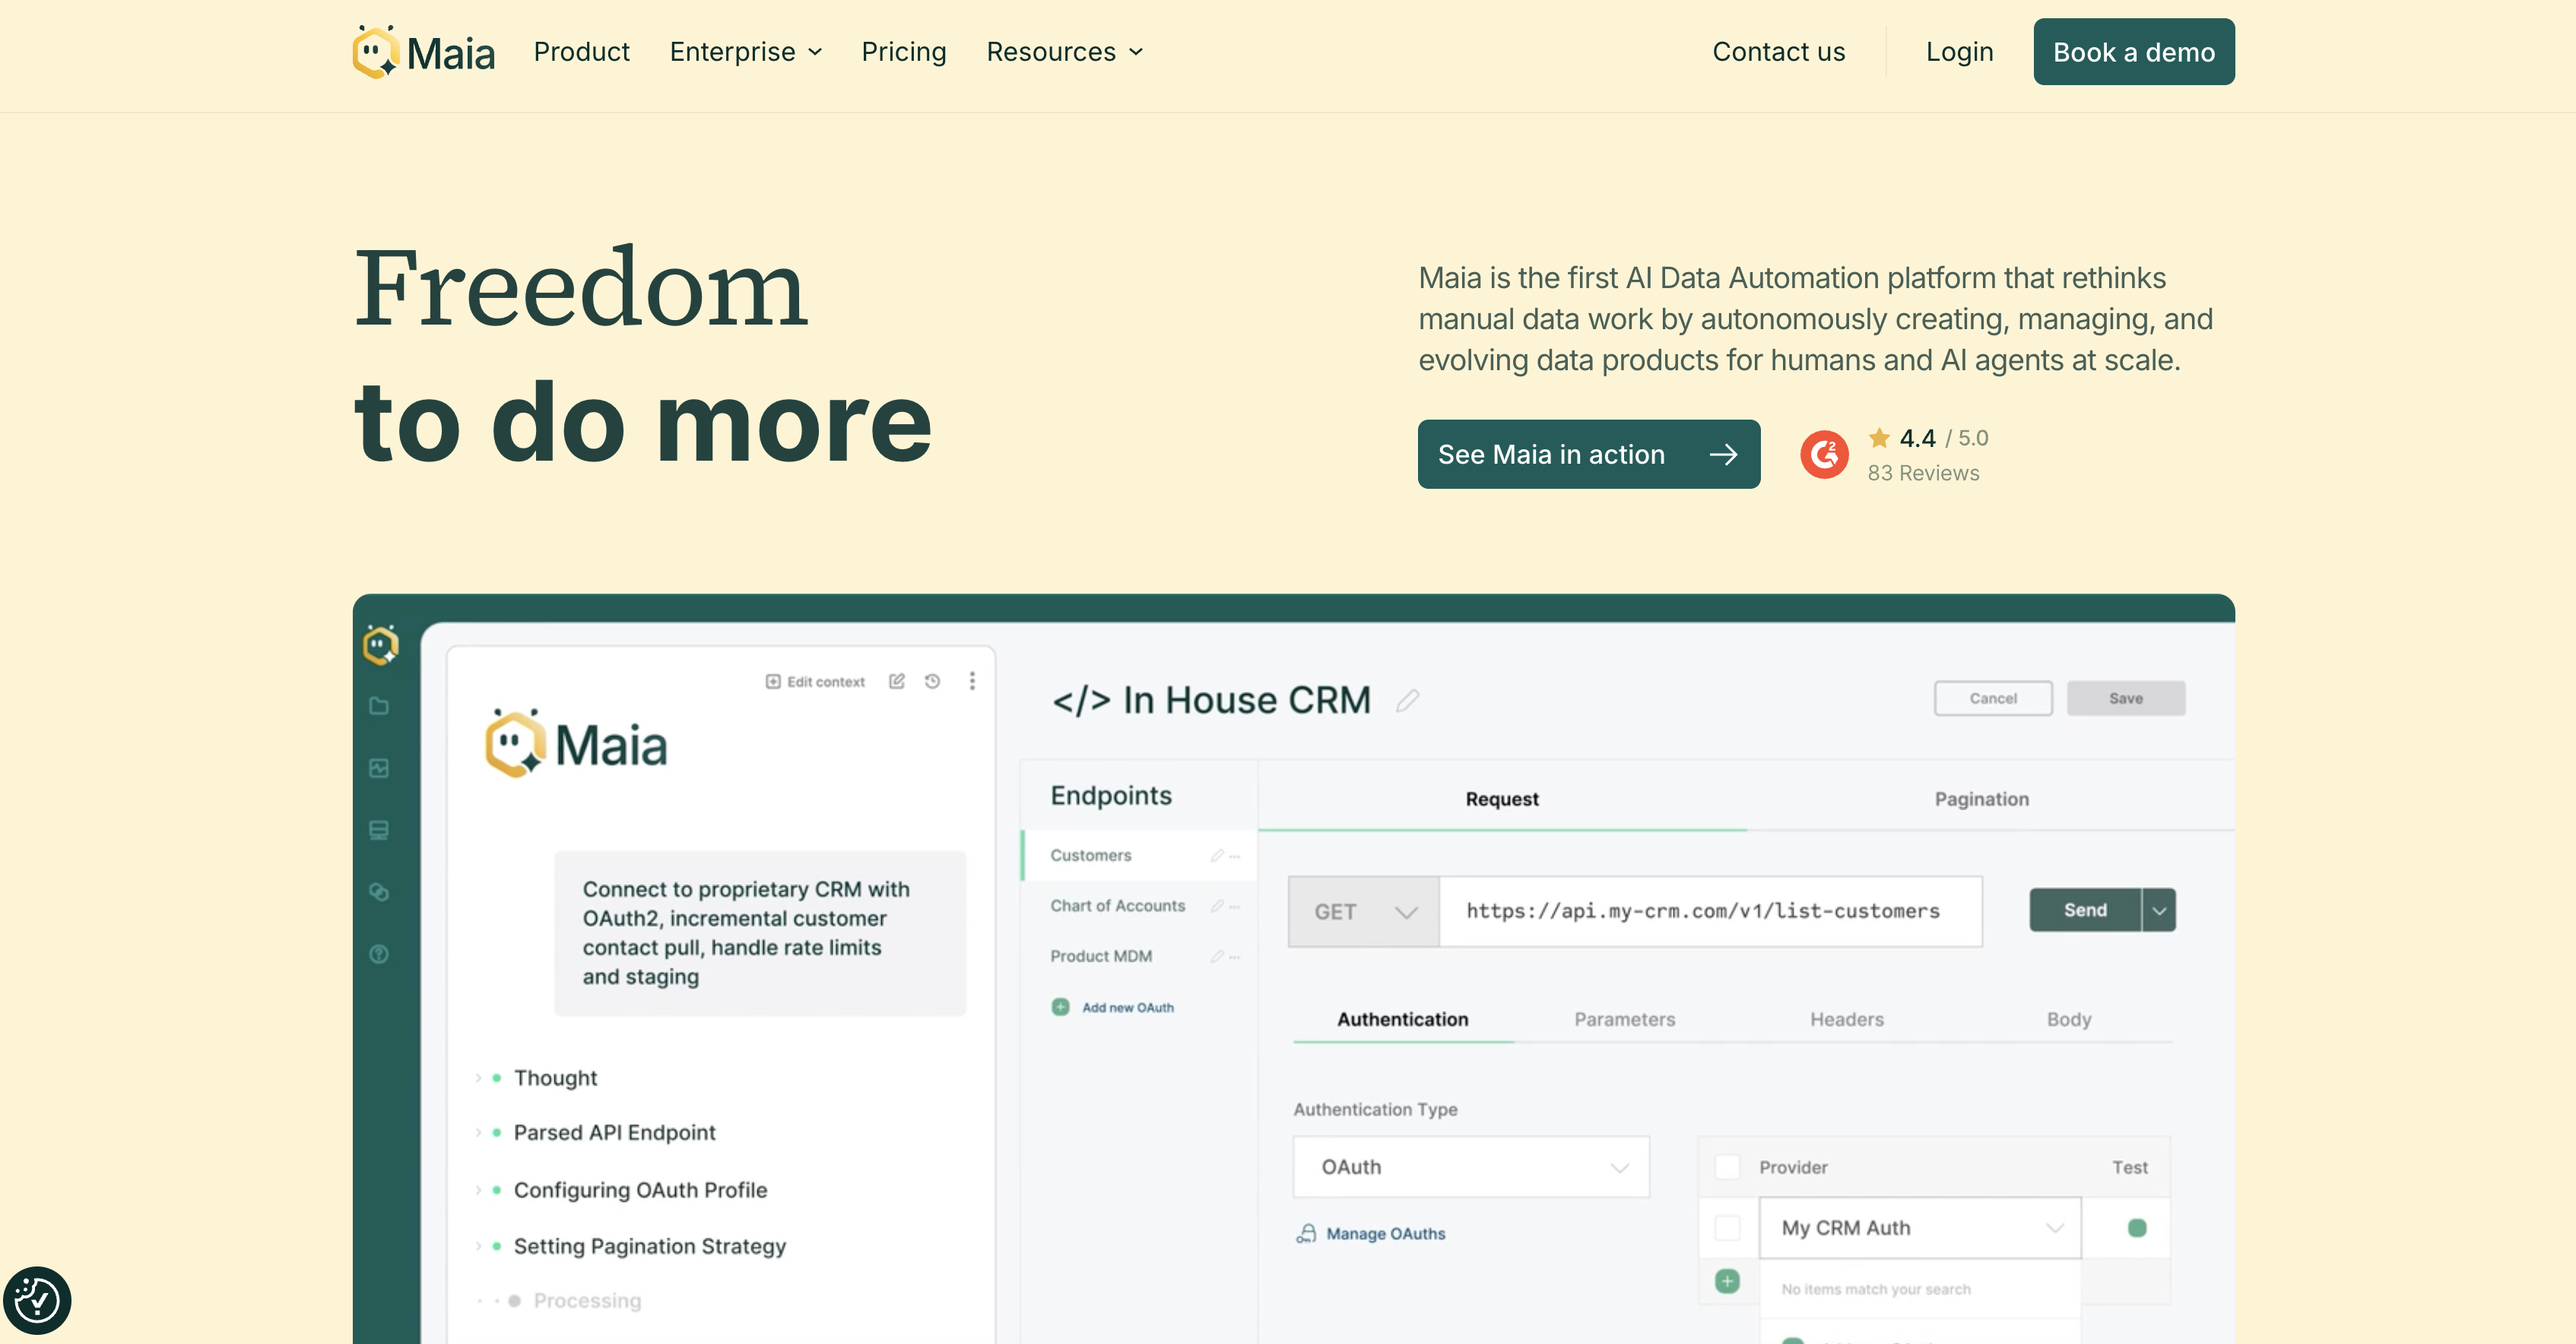This screenshot has width=2576, height=1344.
Task: Select the Authentication tab
Action: pyautogui.click(x=1403, y=1019)
